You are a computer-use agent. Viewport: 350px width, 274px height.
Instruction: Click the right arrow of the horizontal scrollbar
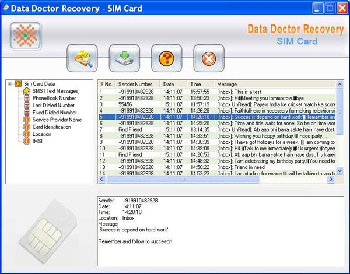click(331, 179)
